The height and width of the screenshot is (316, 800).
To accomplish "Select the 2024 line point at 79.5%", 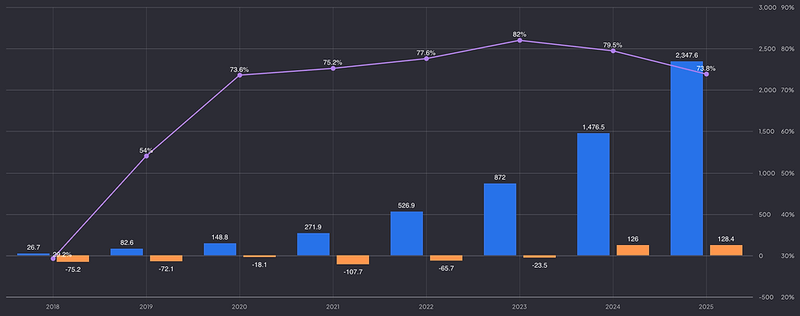I will click(613, 51).
